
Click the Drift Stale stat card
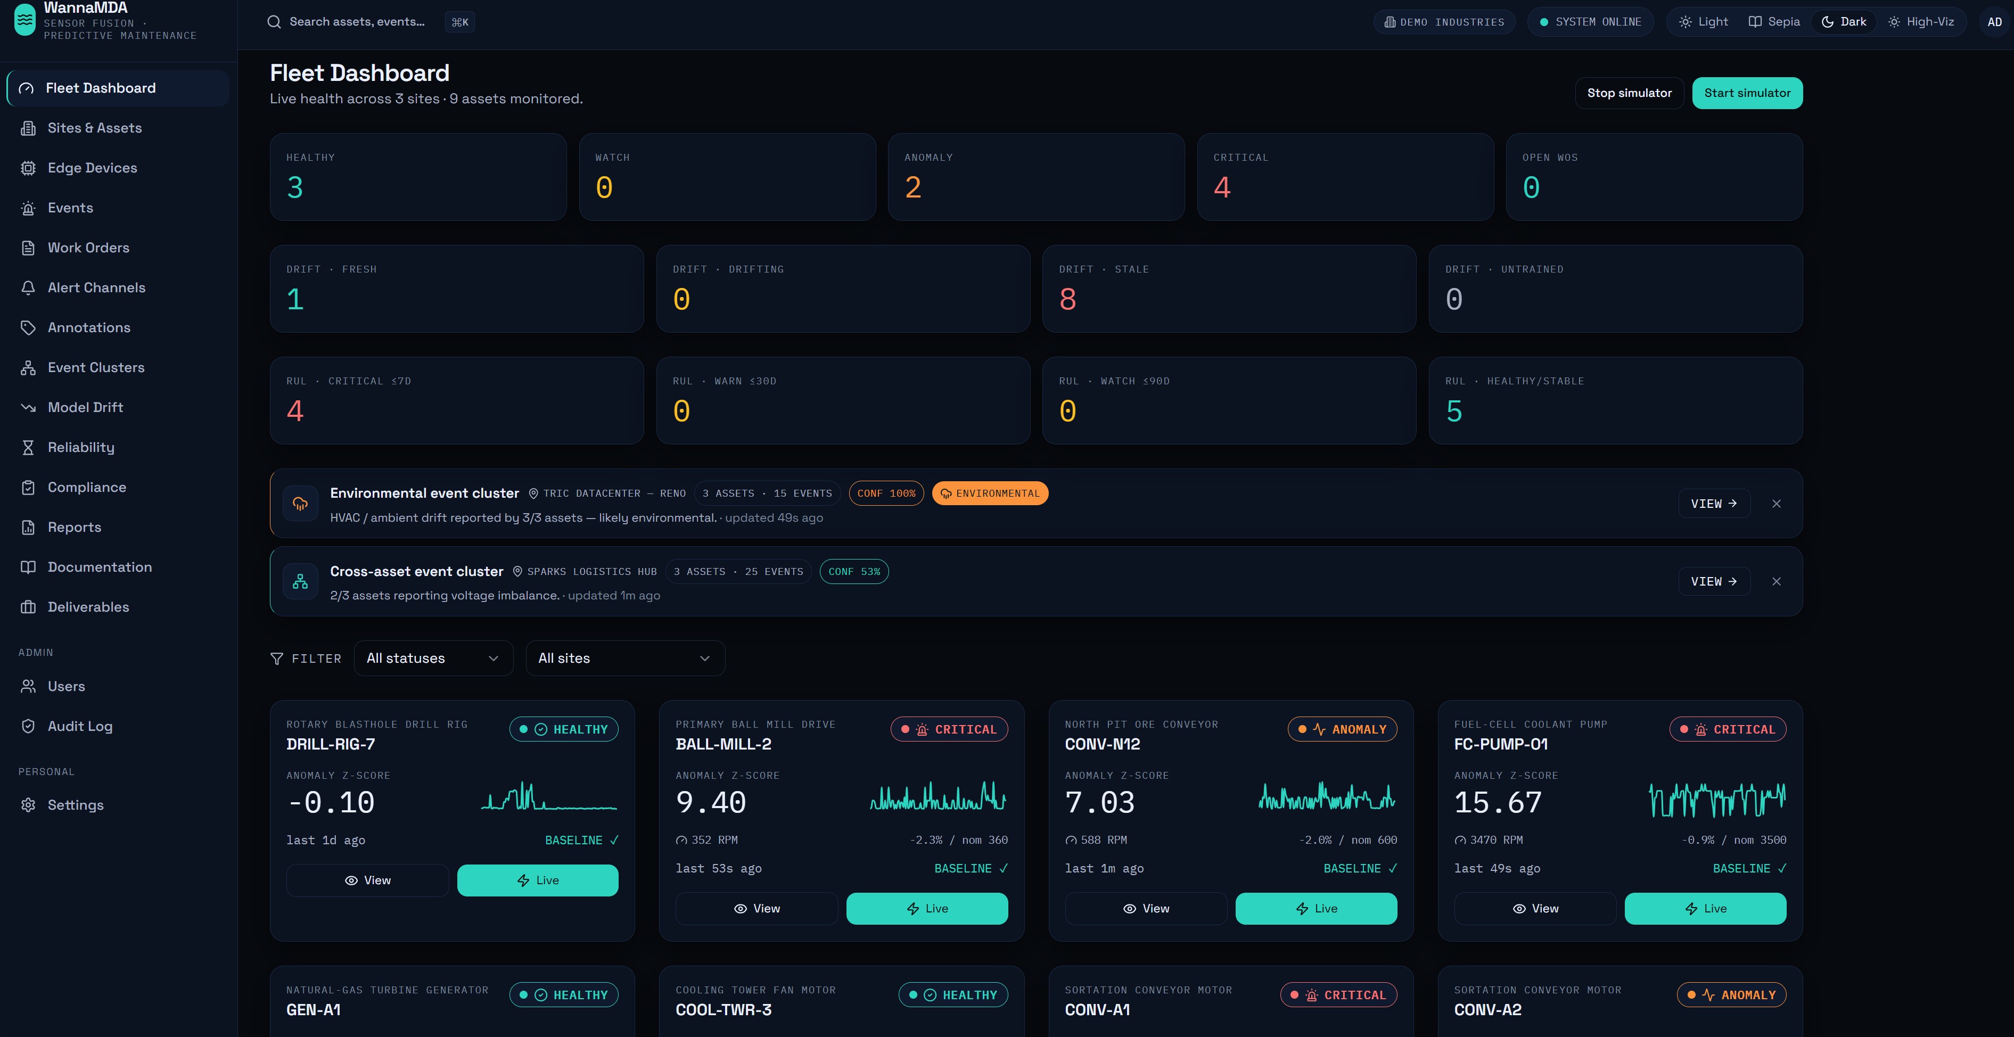coord(1229,289)
